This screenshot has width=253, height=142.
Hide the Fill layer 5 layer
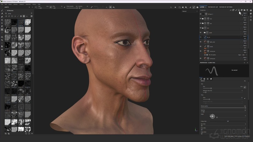point(200,14)
